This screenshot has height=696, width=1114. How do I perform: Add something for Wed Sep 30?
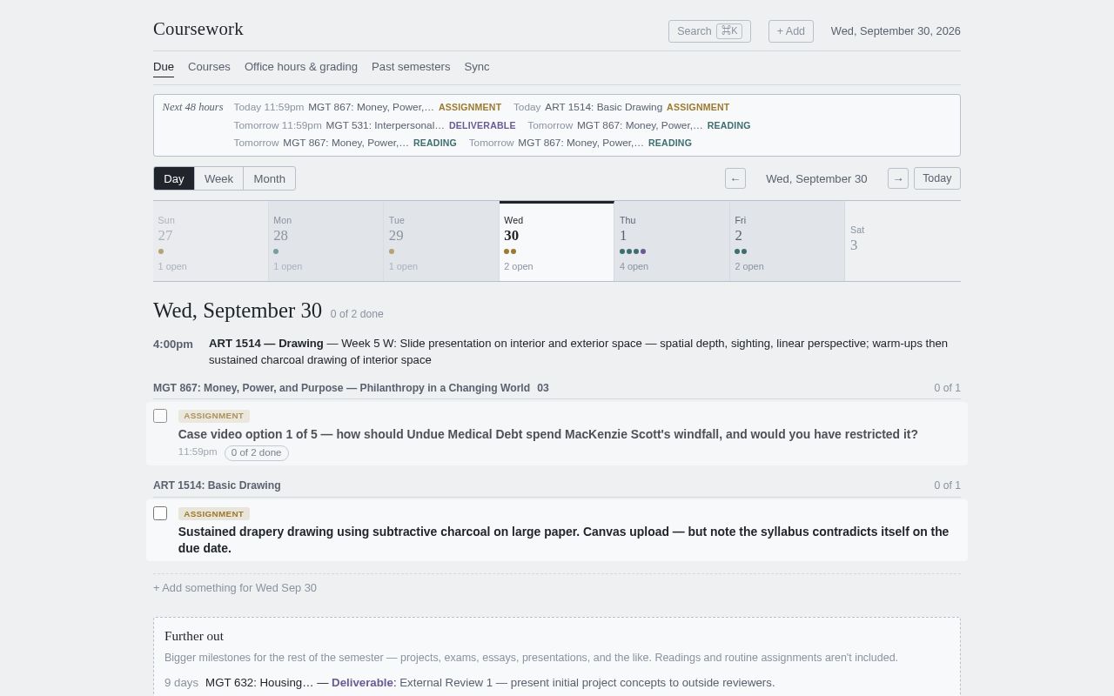point(235,588)
